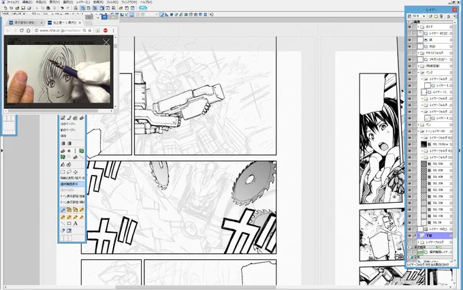Viewport: 463px width, 290px height.
Task: Expand the テキストフォルダ folder
Action: pos(419,53)
